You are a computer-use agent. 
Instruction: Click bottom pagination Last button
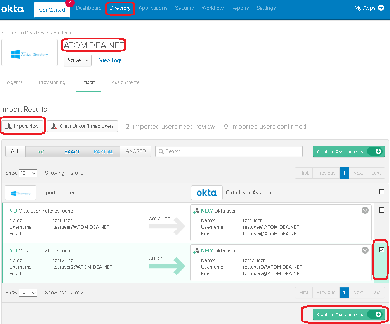pos(376,293)
